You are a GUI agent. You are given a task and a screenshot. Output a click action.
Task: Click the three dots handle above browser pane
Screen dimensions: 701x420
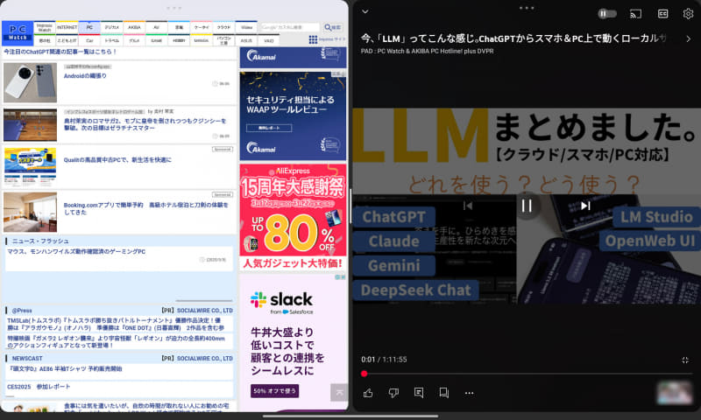point(173,8)
